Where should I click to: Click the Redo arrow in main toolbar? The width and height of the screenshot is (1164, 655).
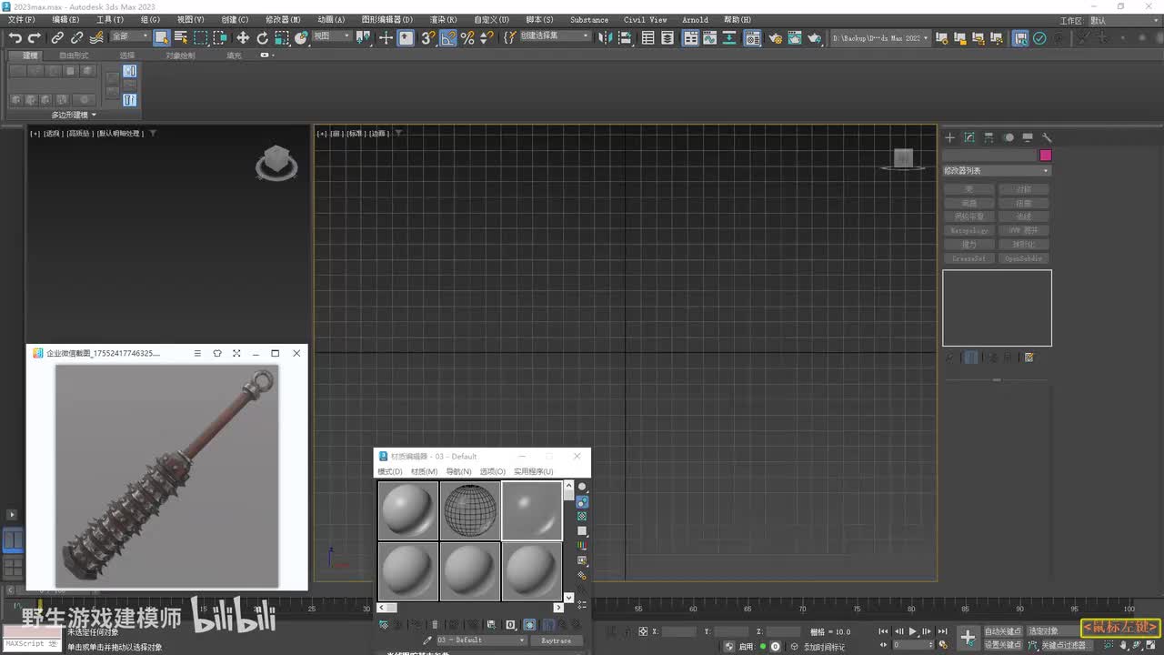[35, 38]
